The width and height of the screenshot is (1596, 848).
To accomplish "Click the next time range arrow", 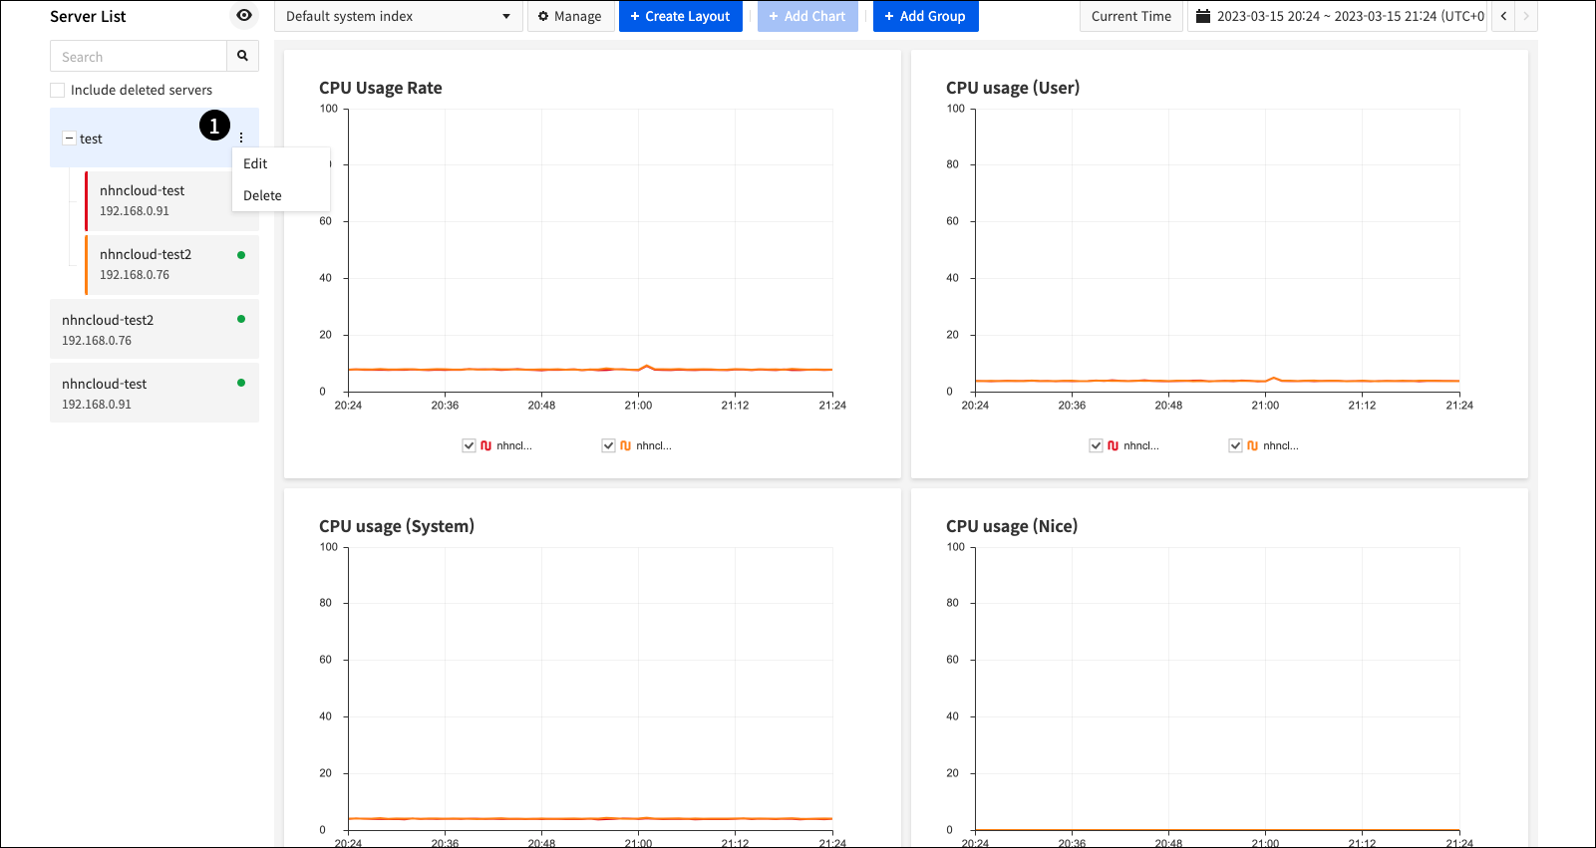I will coord(1525,16).
